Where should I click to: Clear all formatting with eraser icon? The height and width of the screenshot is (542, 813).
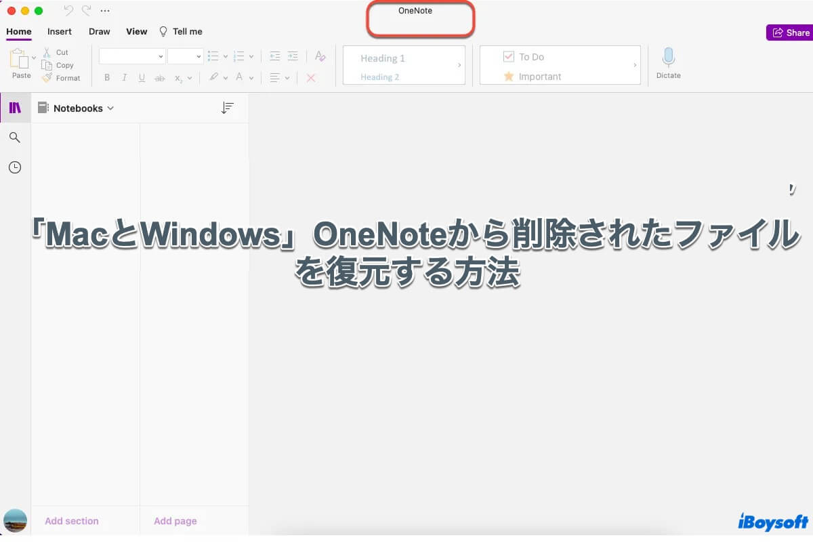coord(320,56)
